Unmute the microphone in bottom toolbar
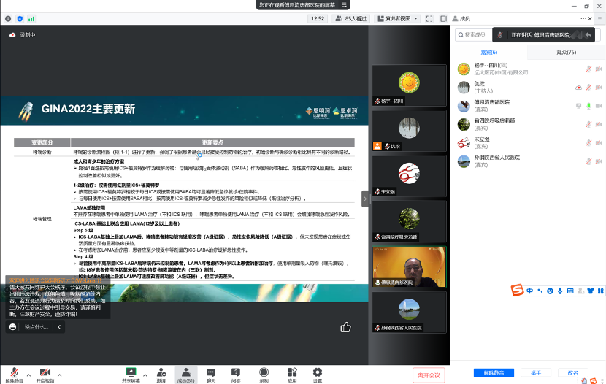Viewport: 606px width, 384px height. (13, 372)
